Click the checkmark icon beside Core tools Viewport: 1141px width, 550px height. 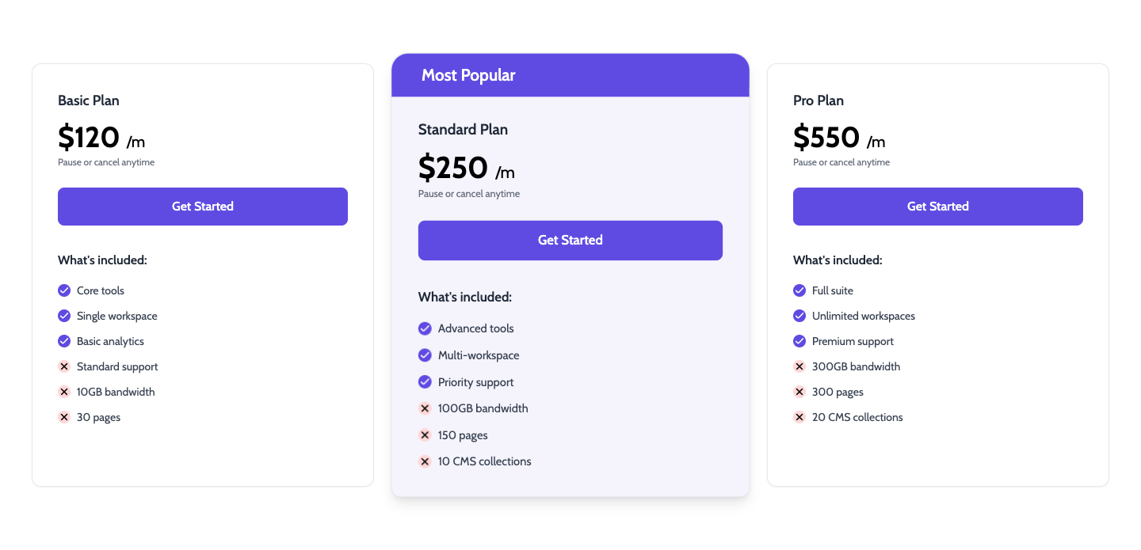[64, 290]
